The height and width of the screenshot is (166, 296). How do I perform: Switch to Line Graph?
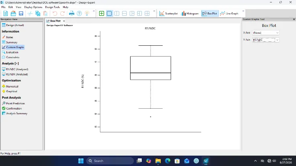(229, 13)
